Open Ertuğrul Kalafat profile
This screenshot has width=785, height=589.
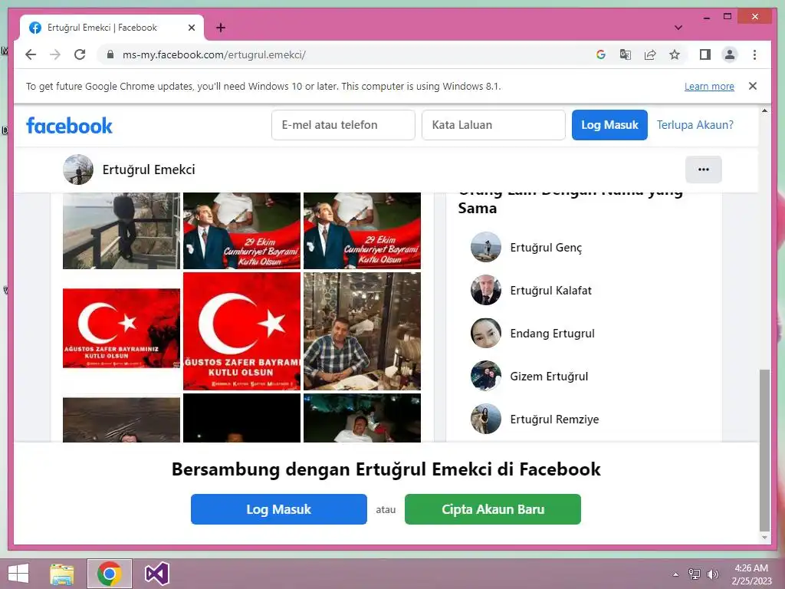coord(550,291)
